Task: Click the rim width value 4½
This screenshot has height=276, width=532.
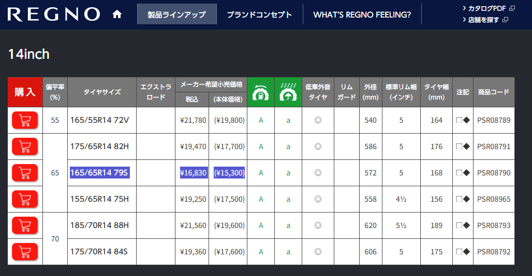Action: [x=401, y=199]
